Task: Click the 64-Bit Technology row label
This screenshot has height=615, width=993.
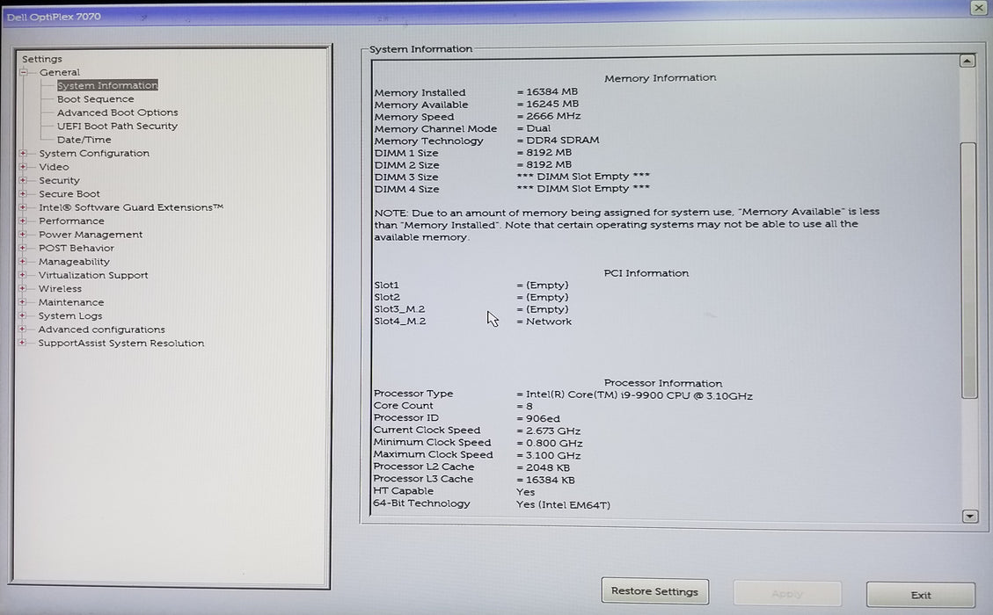Action: [x=422, y=503]
